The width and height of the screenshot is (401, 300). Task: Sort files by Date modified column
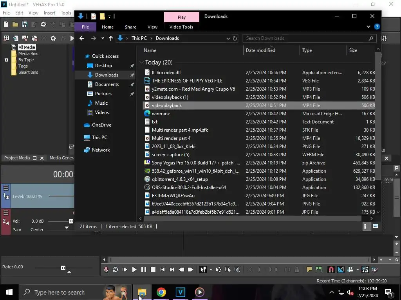click(260, 50)
